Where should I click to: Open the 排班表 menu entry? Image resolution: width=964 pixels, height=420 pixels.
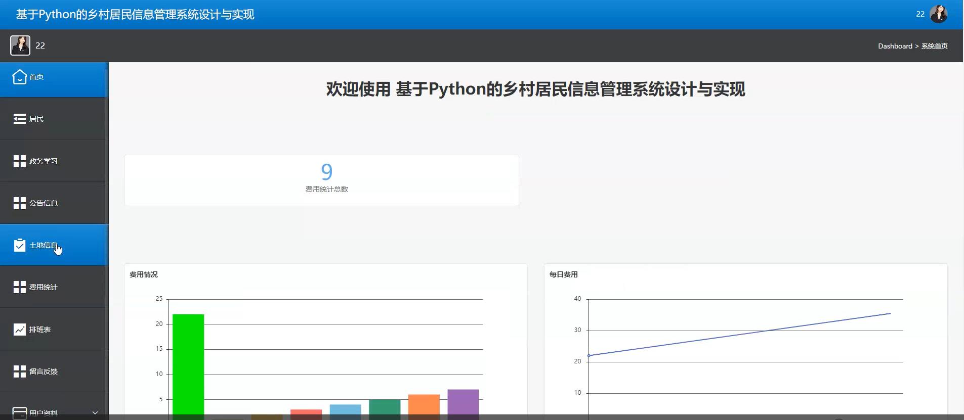click(54, 330)
